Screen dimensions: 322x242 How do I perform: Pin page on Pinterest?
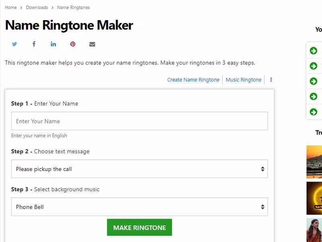(x=73, y=44)
